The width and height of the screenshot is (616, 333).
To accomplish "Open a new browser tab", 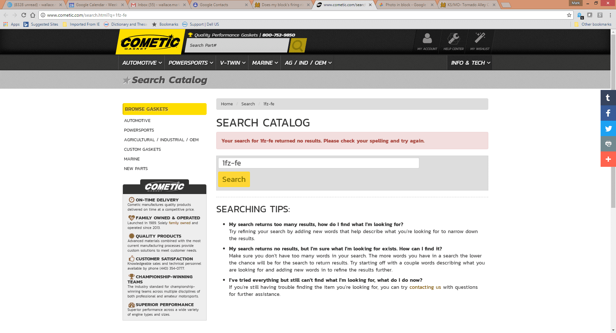I will click(506, 5).
